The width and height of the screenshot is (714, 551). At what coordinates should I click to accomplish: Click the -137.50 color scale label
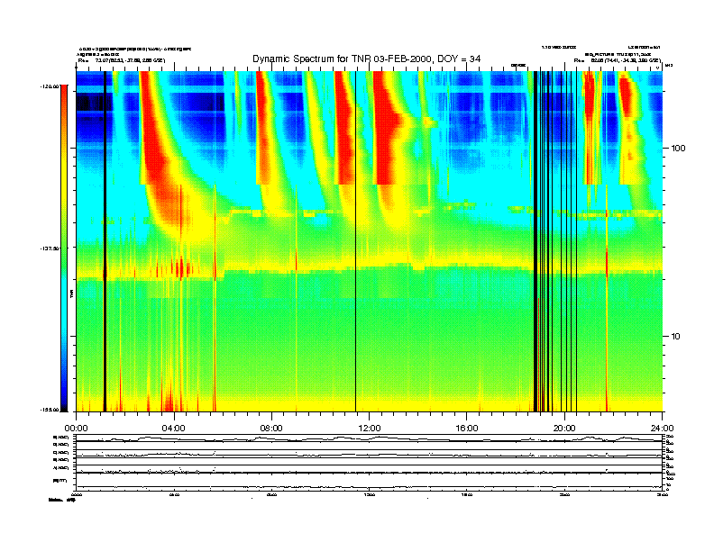coord(50,248)
